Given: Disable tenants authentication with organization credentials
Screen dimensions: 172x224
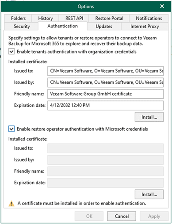Looking at the screenshot, I should [x=11, y=52].
